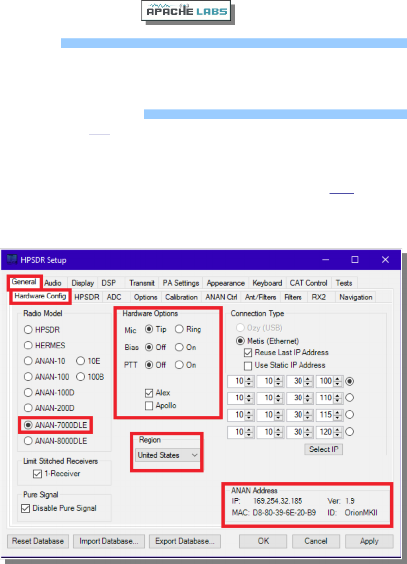Open the RX2 sub-tab
407x564 pixels.
[x=319, y=297]
